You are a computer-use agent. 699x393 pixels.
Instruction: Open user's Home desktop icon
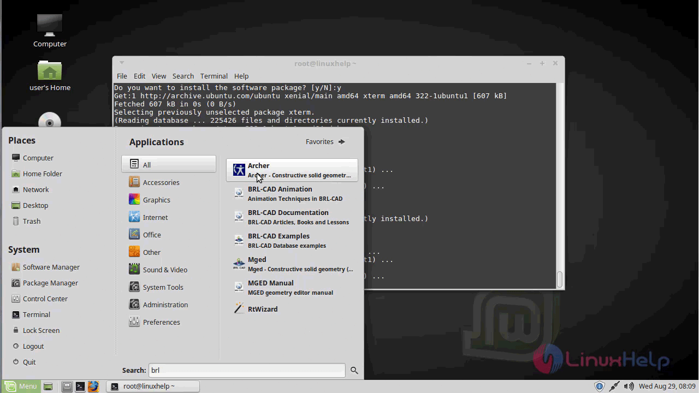(50, 75)
